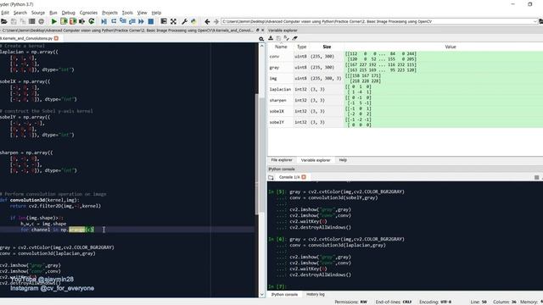
Task: Select the laplacian variable row
Action: tap(406, 89)
